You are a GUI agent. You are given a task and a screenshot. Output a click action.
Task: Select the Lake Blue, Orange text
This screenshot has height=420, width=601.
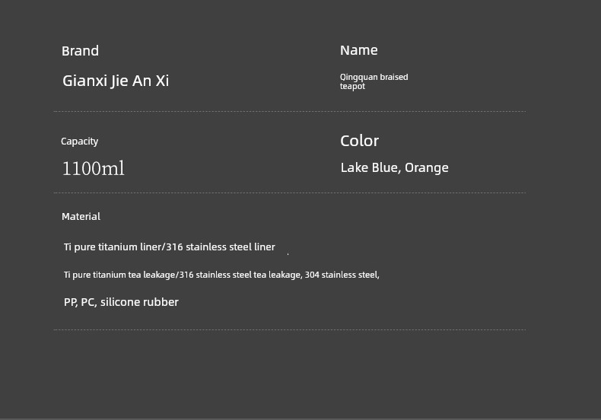coord(394,168)
